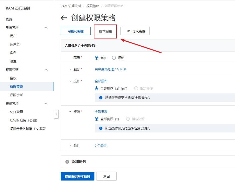
Task: Click the import icon on the 导入策略 button
Action: pos(129,31)
